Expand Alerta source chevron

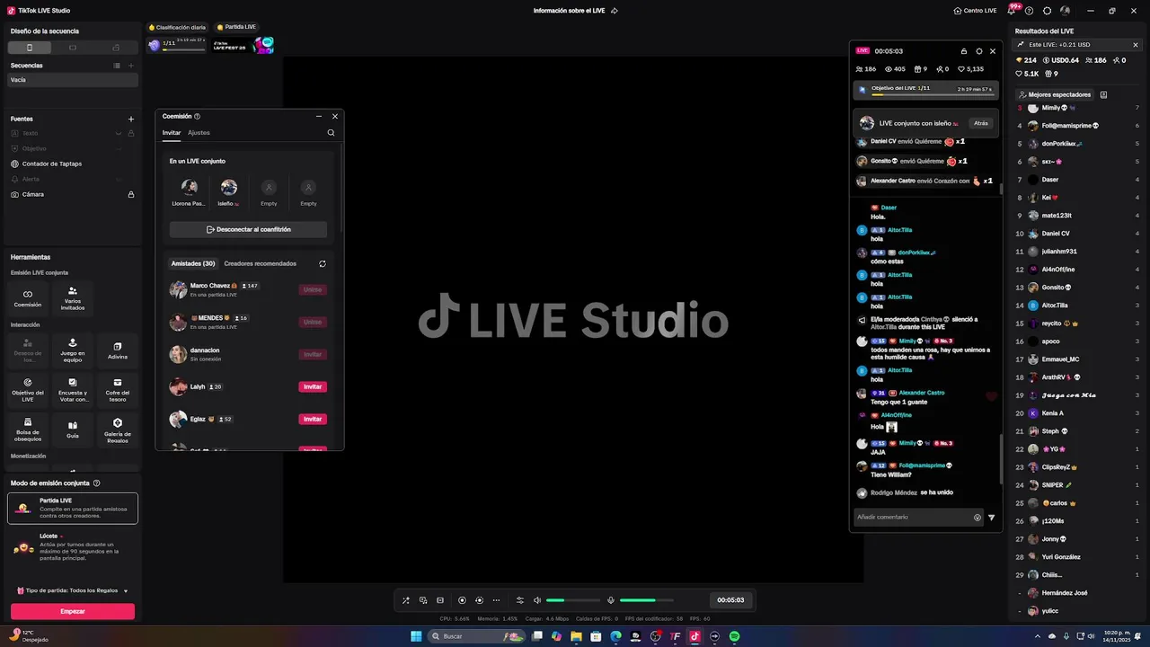click(x=118, y=179)
